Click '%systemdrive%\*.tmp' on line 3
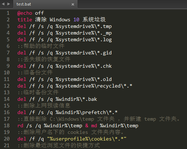The width and height of the screenshot is (187, 149). coord(84,26)
